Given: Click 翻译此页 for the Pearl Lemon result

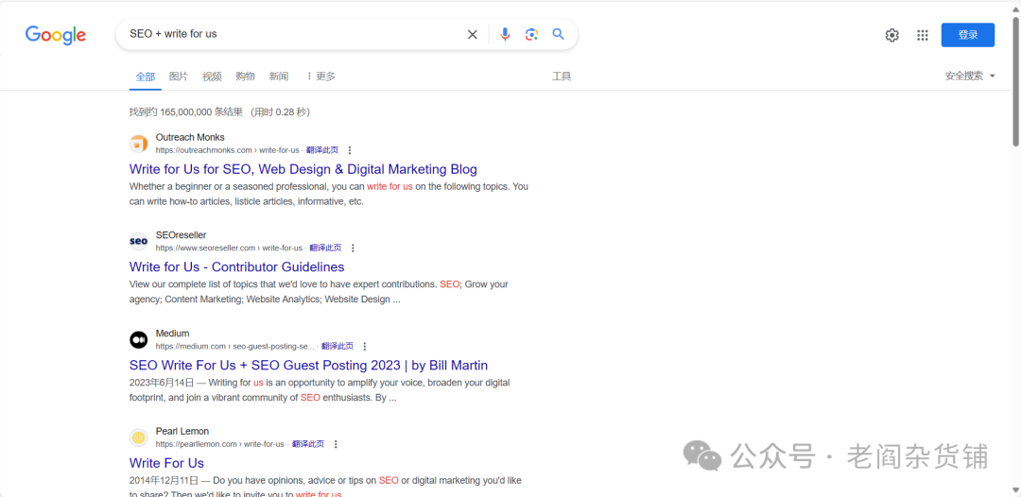Looking at the screenshot, I should 308,444.
